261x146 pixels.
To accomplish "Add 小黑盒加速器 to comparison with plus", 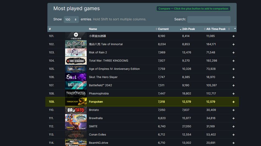I will click(x=233, y=36).
